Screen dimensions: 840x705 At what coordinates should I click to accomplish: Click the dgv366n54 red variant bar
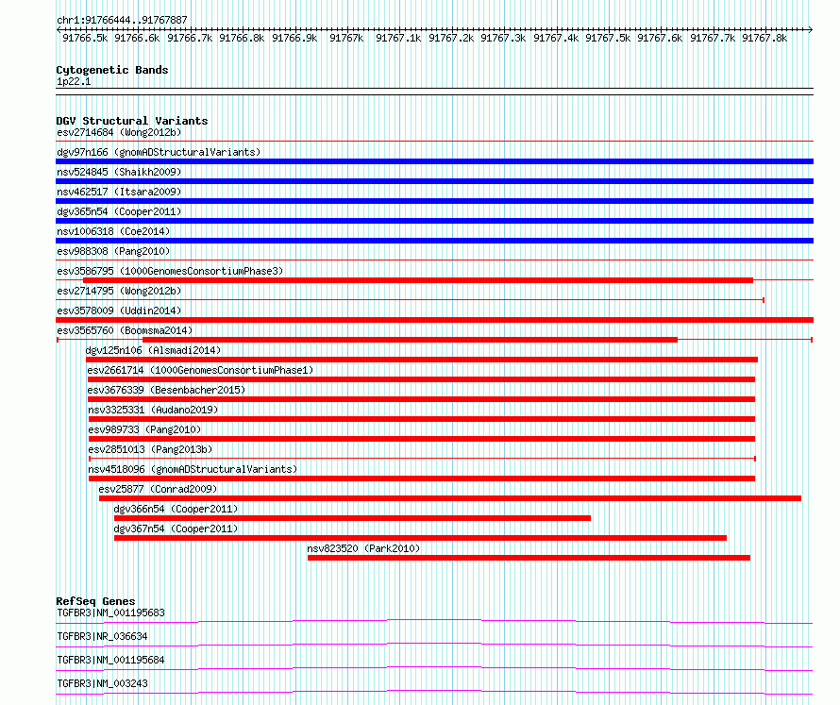352,518
